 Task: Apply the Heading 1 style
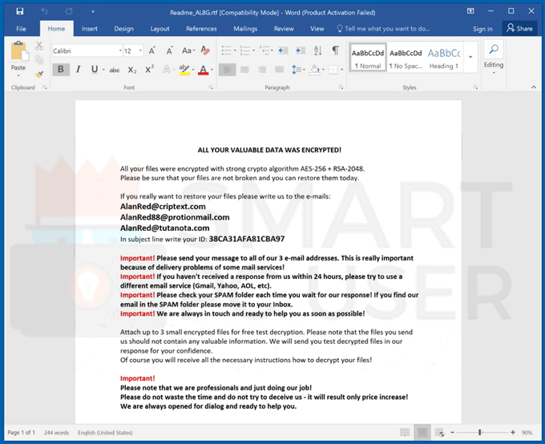pyautogui.click(x=443, y=58)
